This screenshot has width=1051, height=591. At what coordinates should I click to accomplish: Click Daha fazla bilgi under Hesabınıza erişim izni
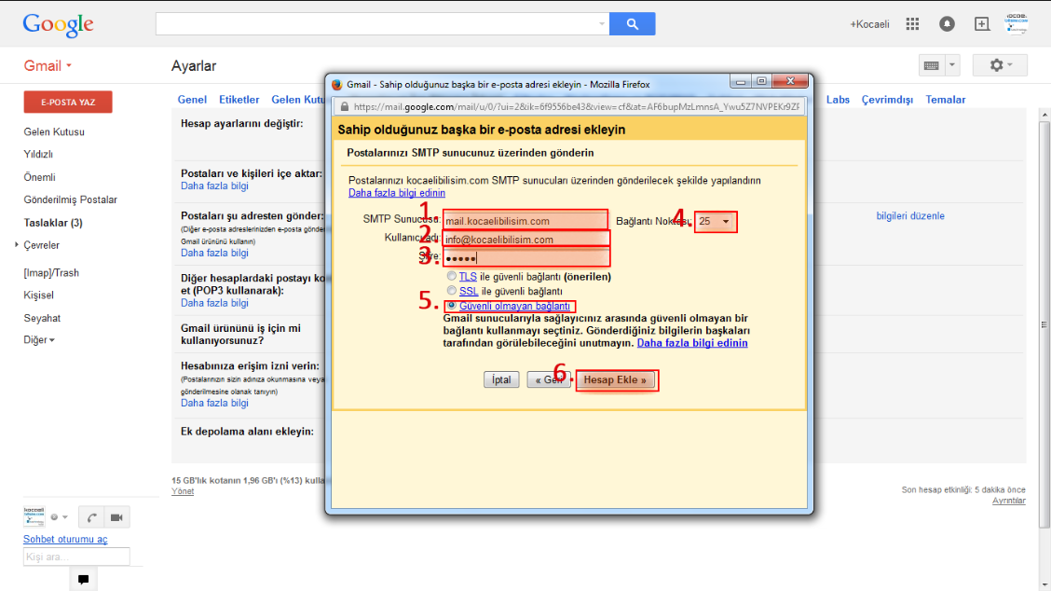coord(214,404)
